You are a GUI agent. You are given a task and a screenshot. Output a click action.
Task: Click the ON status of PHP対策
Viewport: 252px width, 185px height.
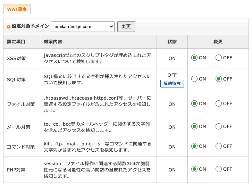[x=172, y=170]
